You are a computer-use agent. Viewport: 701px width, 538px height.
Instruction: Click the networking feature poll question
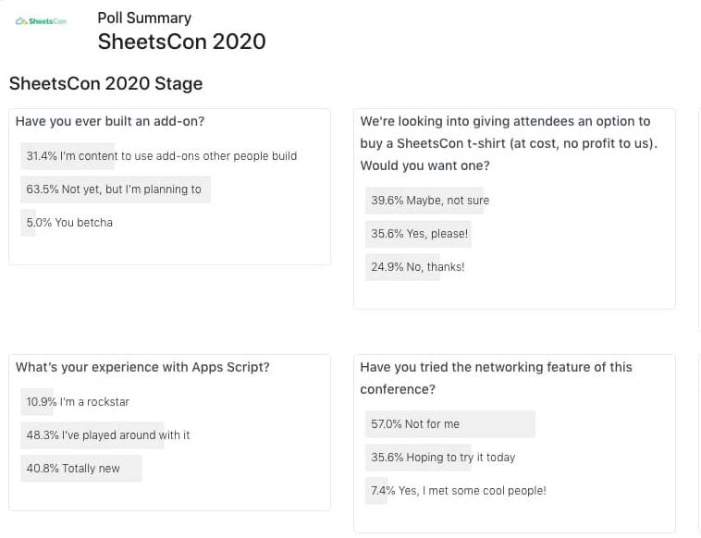pos(496,378)
